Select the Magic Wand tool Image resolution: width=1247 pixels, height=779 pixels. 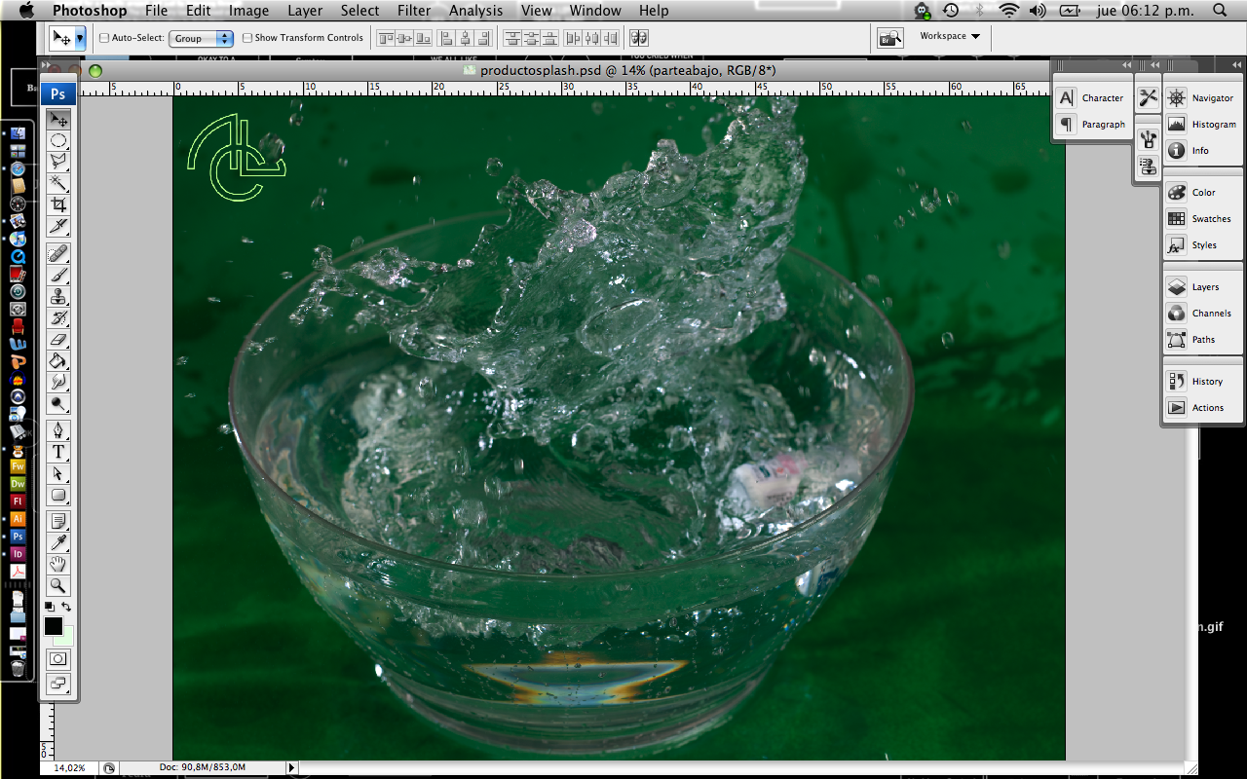(x=58, y=183)
